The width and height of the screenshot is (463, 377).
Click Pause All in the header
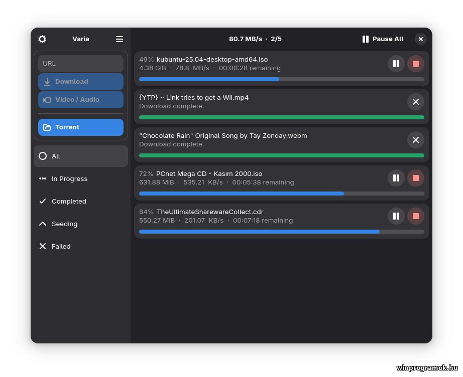[383, 39]
